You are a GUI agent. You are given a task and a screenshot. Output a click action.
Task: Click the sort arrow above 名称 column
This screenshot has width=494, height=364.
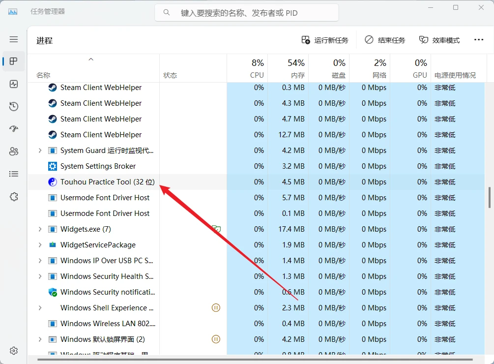[91, 59]
